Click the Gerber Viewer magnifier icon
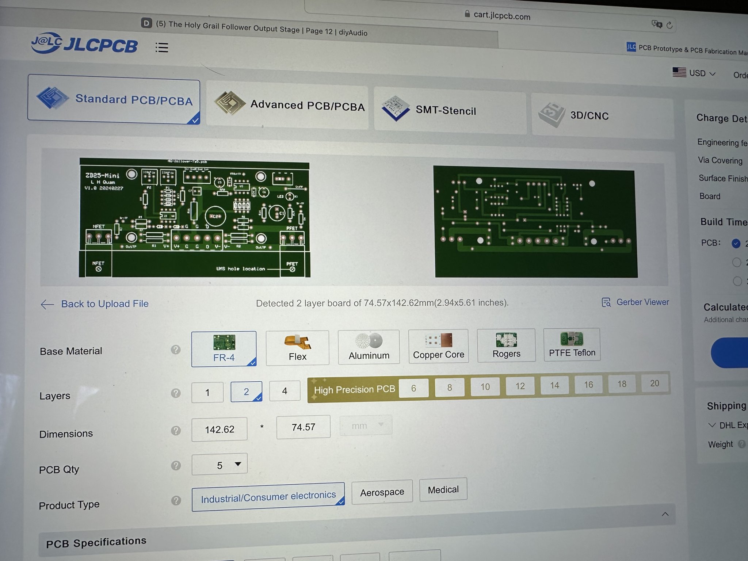This screenshot has width=748, height=561. [606, 302]
